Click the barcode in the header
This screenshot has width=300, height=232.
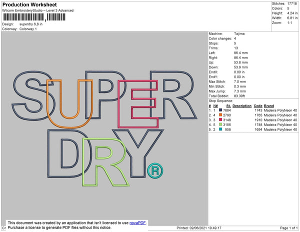click(x=34, y=17)
